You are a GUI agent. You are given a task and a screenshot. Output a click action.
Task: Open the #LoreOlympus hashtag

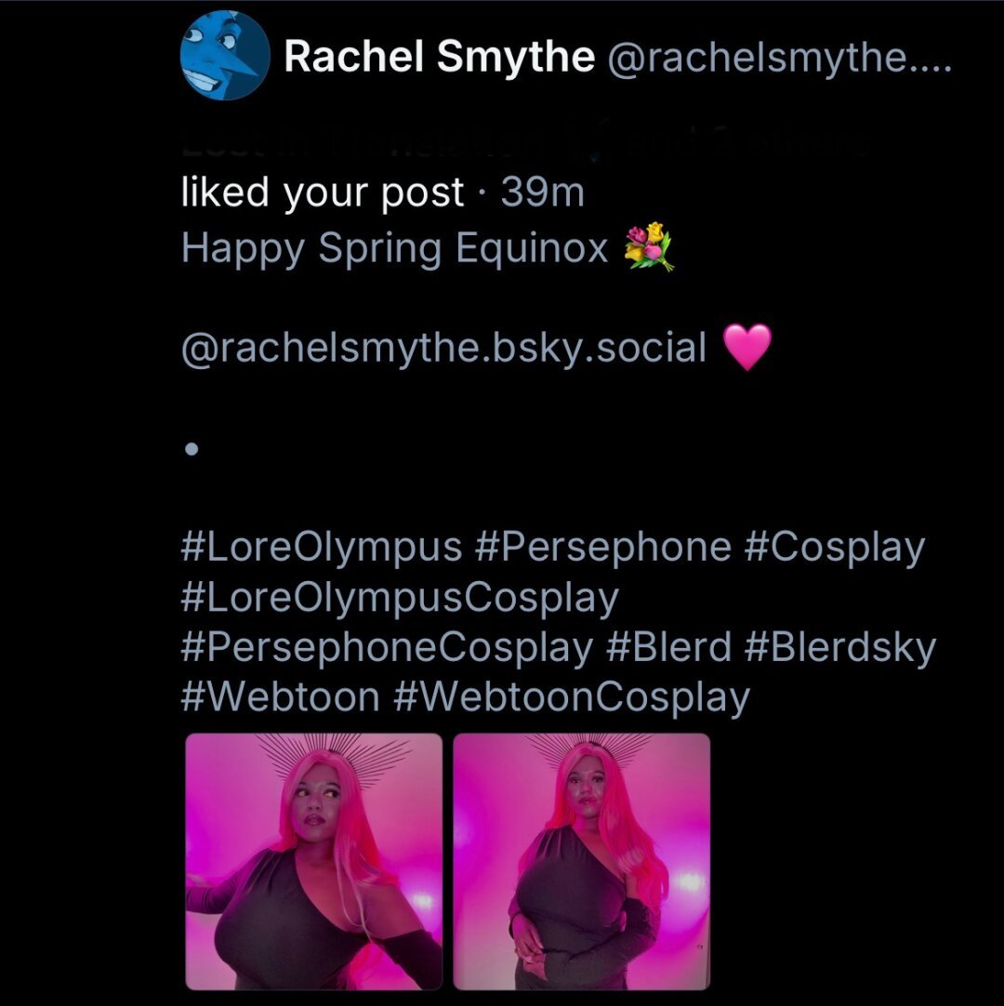click(322, 548)
